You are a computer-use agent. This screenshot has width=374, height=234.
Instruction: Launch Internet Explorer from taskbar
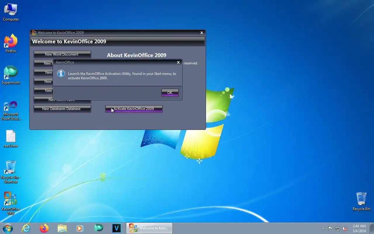(x=26, y=228)
